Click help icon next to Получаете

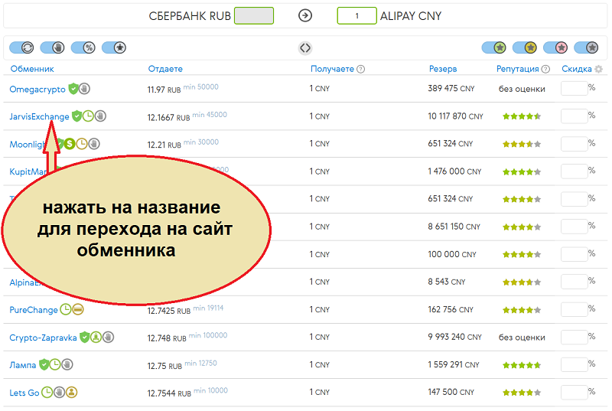click(360, 69)
